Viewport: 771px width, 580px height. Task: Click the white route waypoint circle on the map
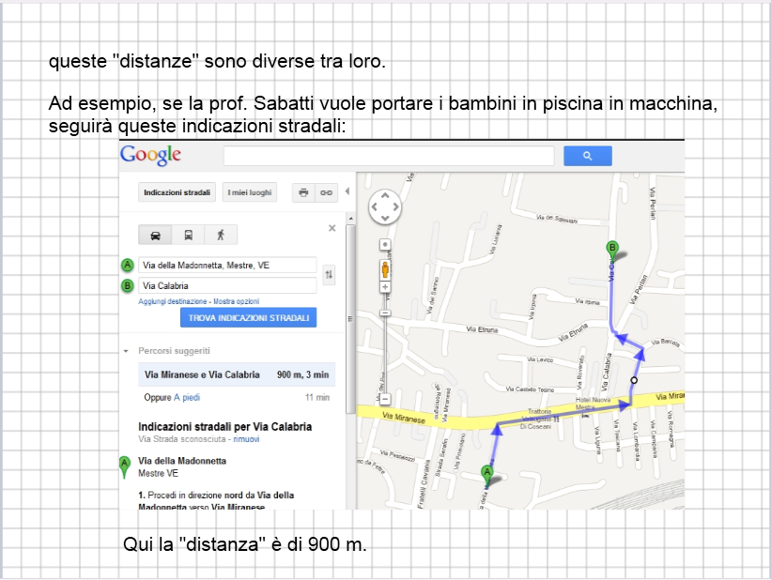pyautogui.click(x=634, y=380)
